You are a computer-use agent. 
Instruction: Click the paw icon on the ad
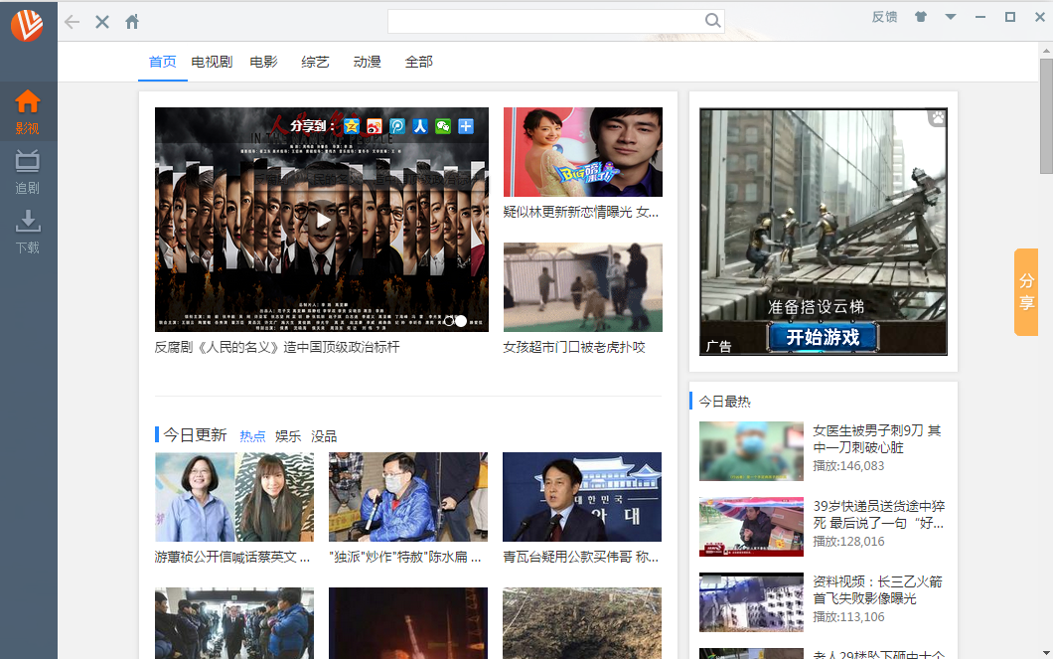pyautogui.click(x=938, y=118)
